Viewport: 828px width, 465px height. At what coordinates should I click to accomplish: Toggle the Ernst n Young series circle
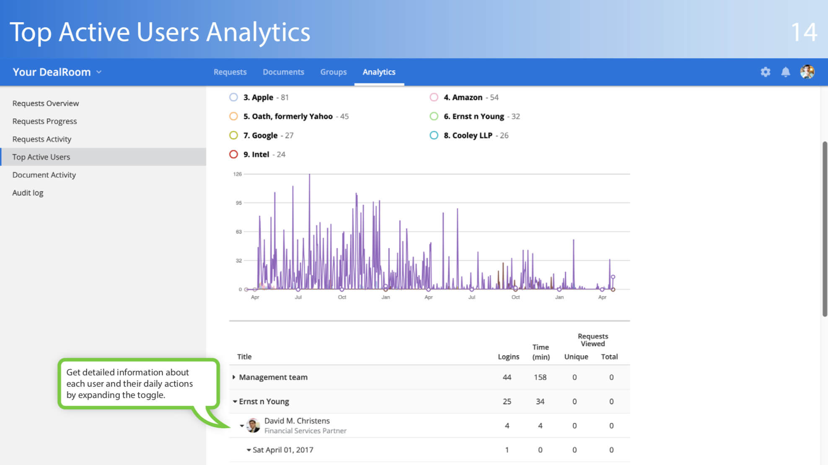pos(434,116)
